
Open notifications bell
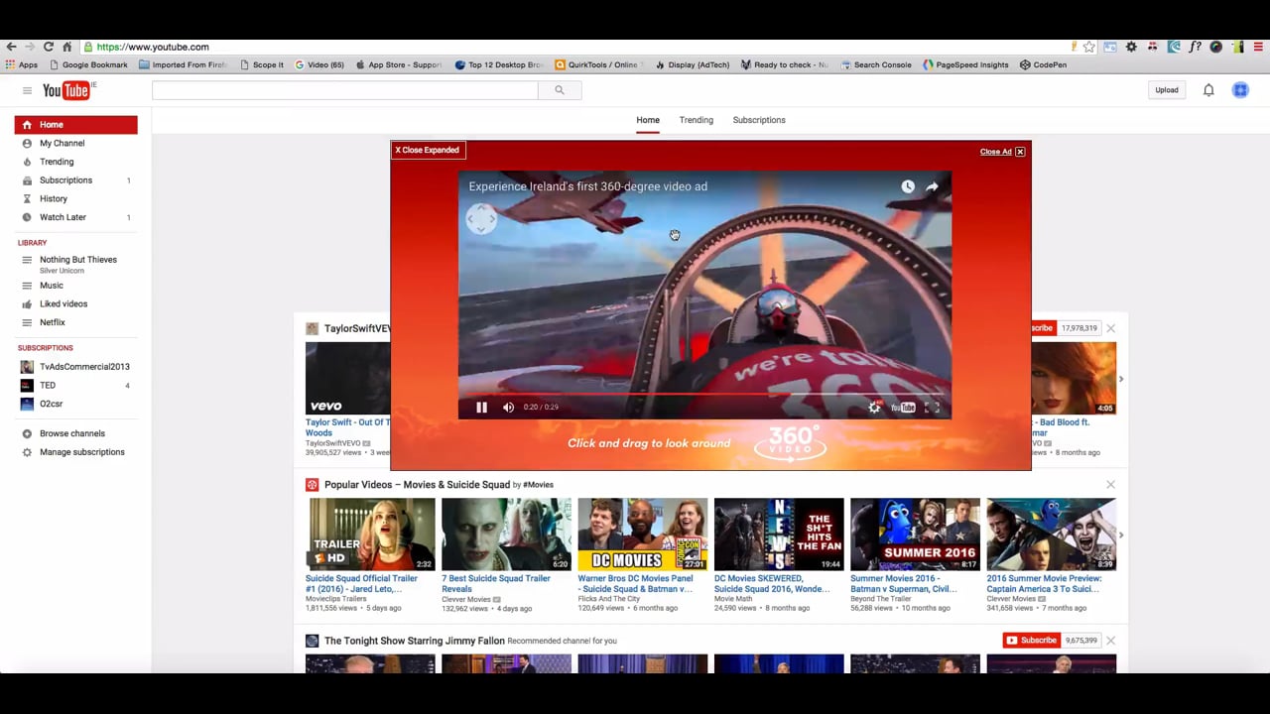1208,90
